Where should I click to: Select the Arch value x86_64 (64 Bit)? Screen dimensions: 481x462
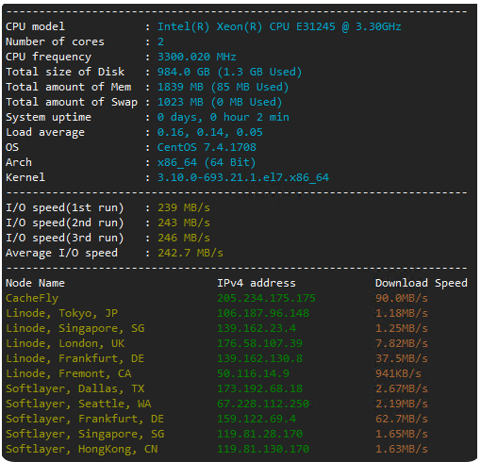point(207,162)
